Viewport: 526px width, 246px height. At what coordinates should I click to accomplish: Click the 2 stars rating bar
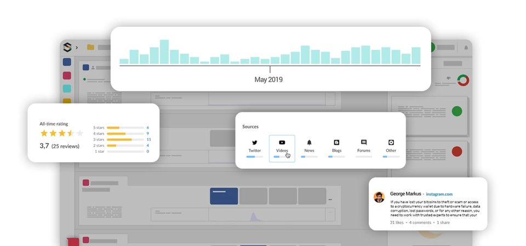pyautogui.click(x=125, y=146)
